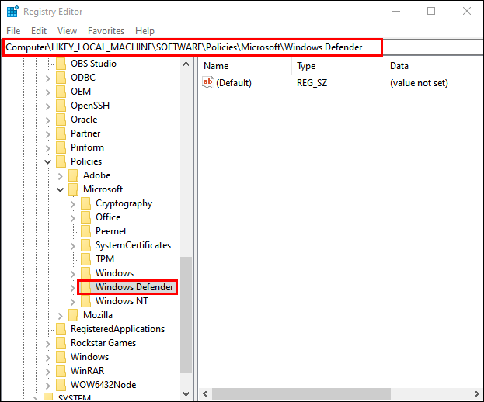Select the Partner folder icon
The width and height of the screenshot is (484, 402).
61,133
